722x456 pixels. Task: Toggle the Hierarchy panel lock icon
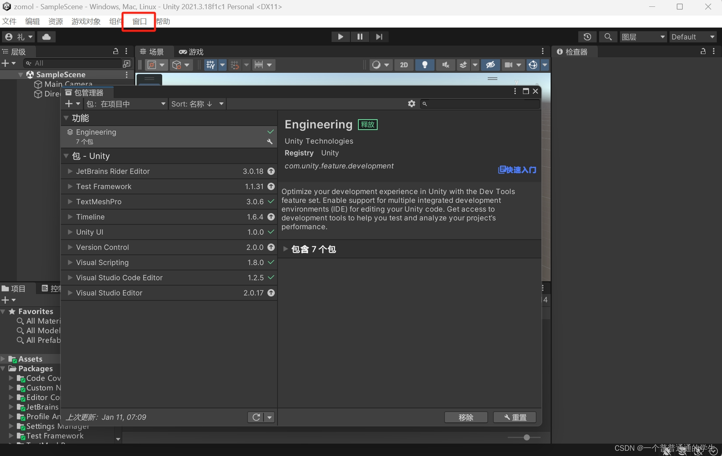pyautogui.click(x=116, y=51)
